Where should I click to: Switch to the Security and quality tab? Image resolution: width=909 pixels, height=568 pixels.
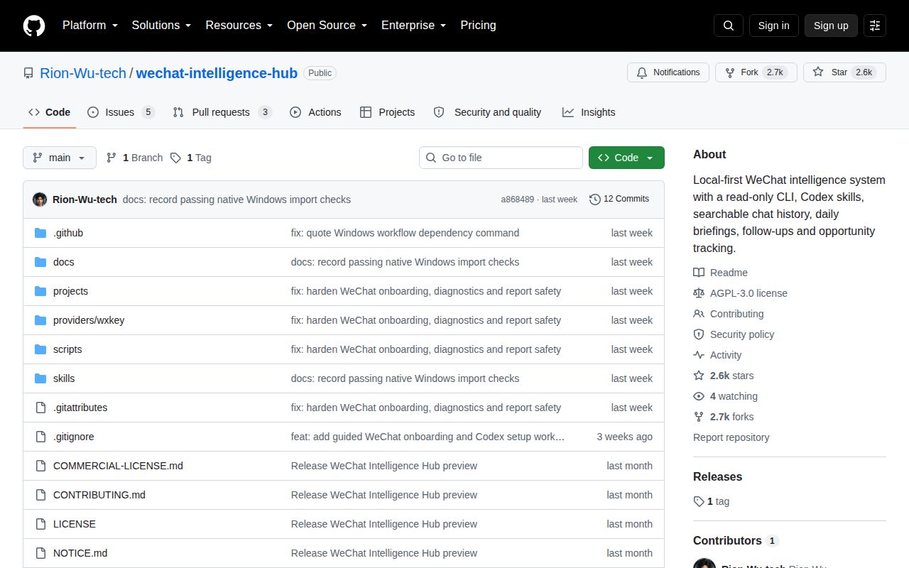[x=487, y=112]
